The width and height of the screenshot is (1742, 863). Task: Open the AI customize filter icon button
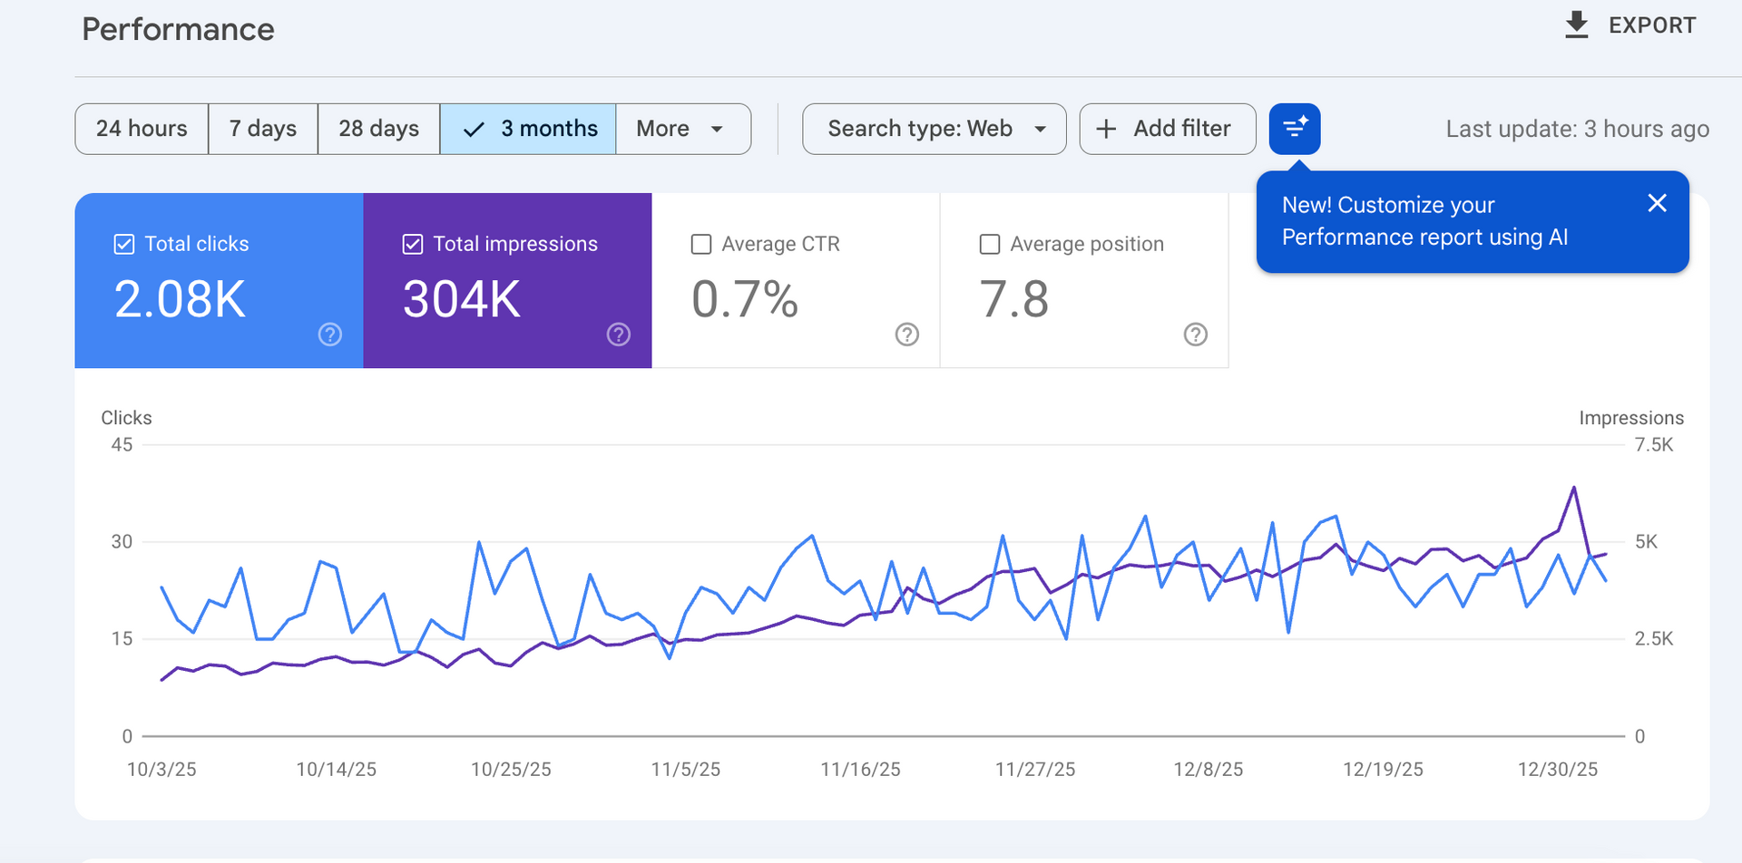1295,129
